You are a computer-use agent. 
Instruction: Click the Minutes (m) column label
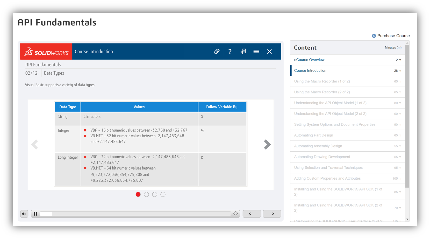[393, 48]
